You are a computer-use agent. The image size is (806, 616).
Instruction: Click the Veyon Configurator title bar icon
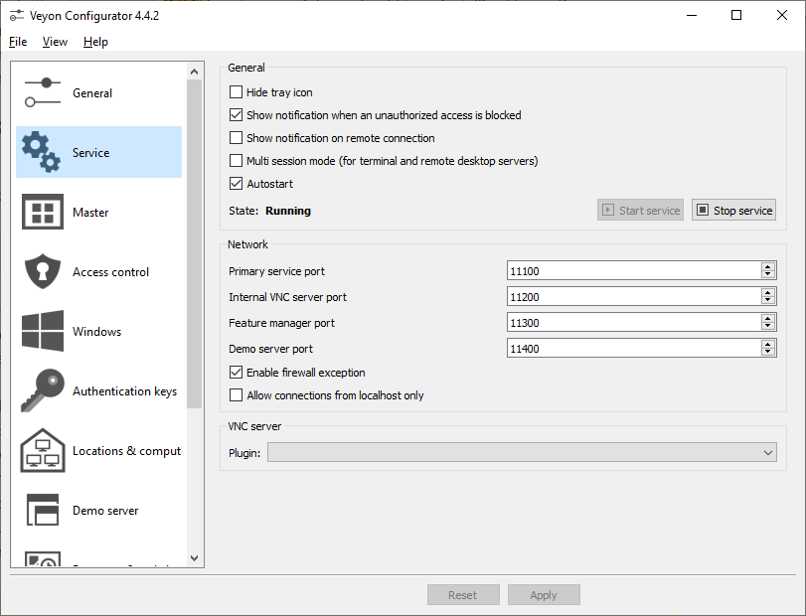(x=17, y=16)
